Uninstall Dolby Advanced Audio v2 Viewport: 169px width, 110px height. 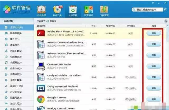pos(154,88)
